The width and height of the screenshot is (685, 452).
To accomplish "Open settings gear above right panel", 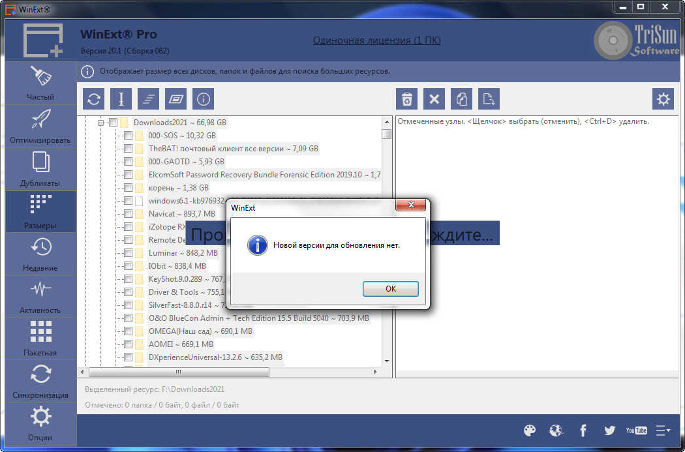I will [663, 99].
